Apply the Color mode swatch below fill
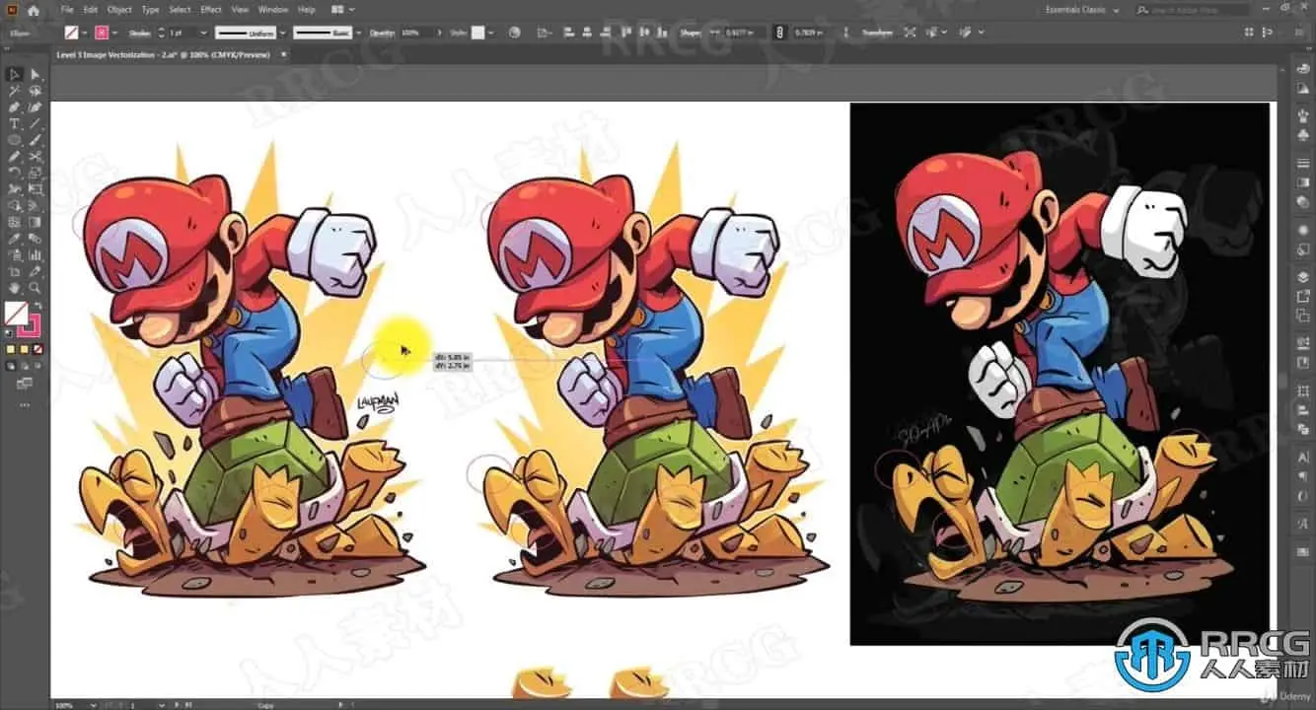 click(x=12, y=349)
